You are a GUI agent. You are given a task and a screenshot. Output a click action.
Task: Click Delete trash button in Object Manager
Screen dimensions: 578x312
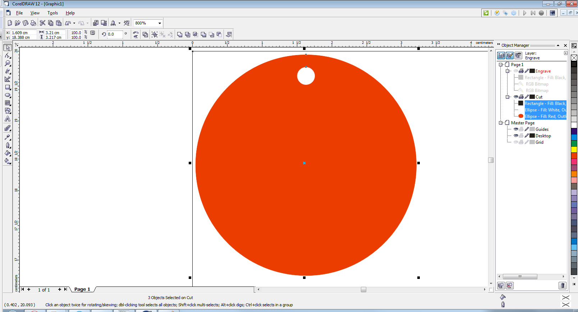(563, 285)
